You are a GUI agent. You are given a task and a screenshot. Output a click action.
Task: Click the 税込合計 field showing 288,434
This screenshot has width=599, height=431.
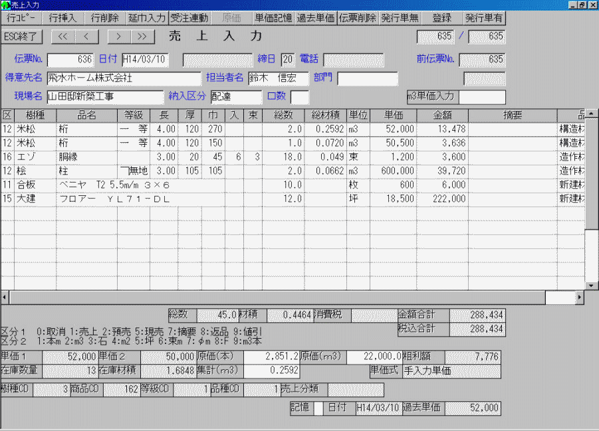pos(477,329)
